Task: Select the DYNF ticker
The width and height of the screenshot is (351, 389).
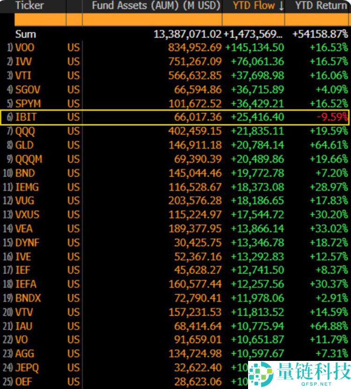Action: [27, 242]
